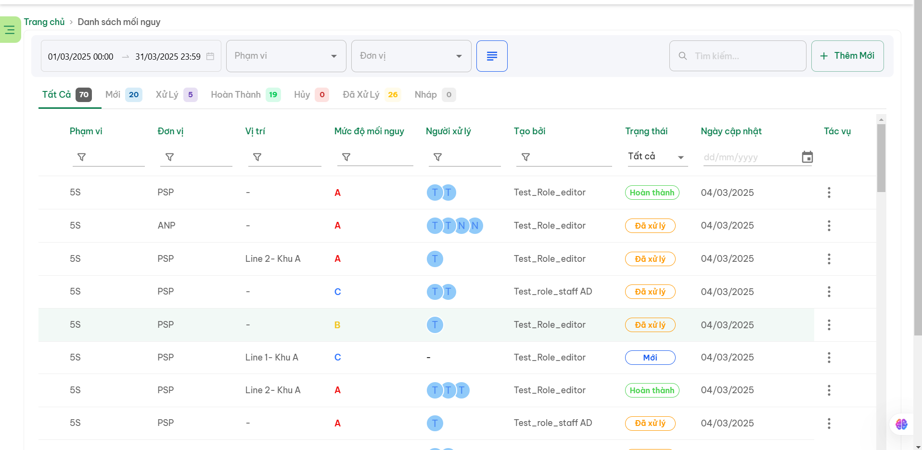This screenshot has width=922, height=450.
Task: Click the start date 01/03/2025 00:00
Action: (x=81, y=57)
